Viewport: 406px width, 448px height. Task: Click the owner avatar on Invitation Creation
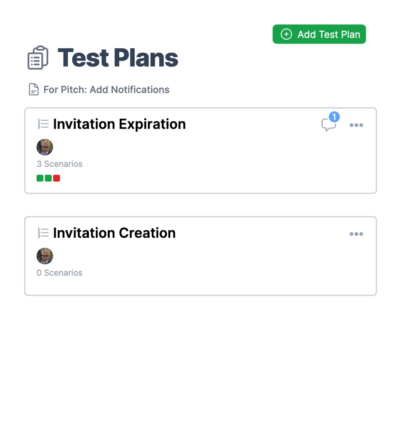coord(45,256)
